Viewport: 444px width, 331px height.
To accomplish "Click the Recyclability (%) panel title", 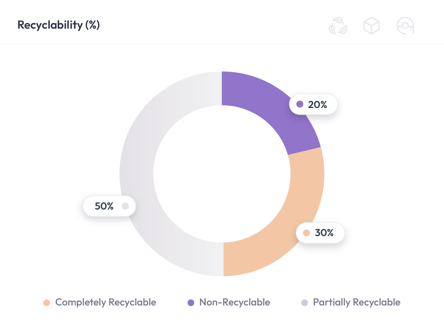I will (58, 25).
